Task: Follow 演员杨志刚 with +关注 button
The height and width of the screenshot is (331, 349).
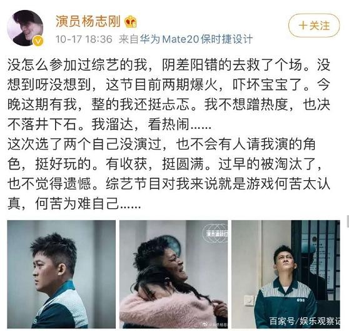Action: pyautogui.click(x=314, y=26)
